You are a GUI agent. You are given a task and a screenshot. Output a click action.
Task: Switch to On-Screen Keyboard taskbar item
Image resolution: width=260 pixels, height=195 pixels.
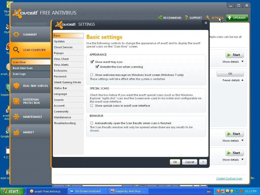[x=87, y=191]
